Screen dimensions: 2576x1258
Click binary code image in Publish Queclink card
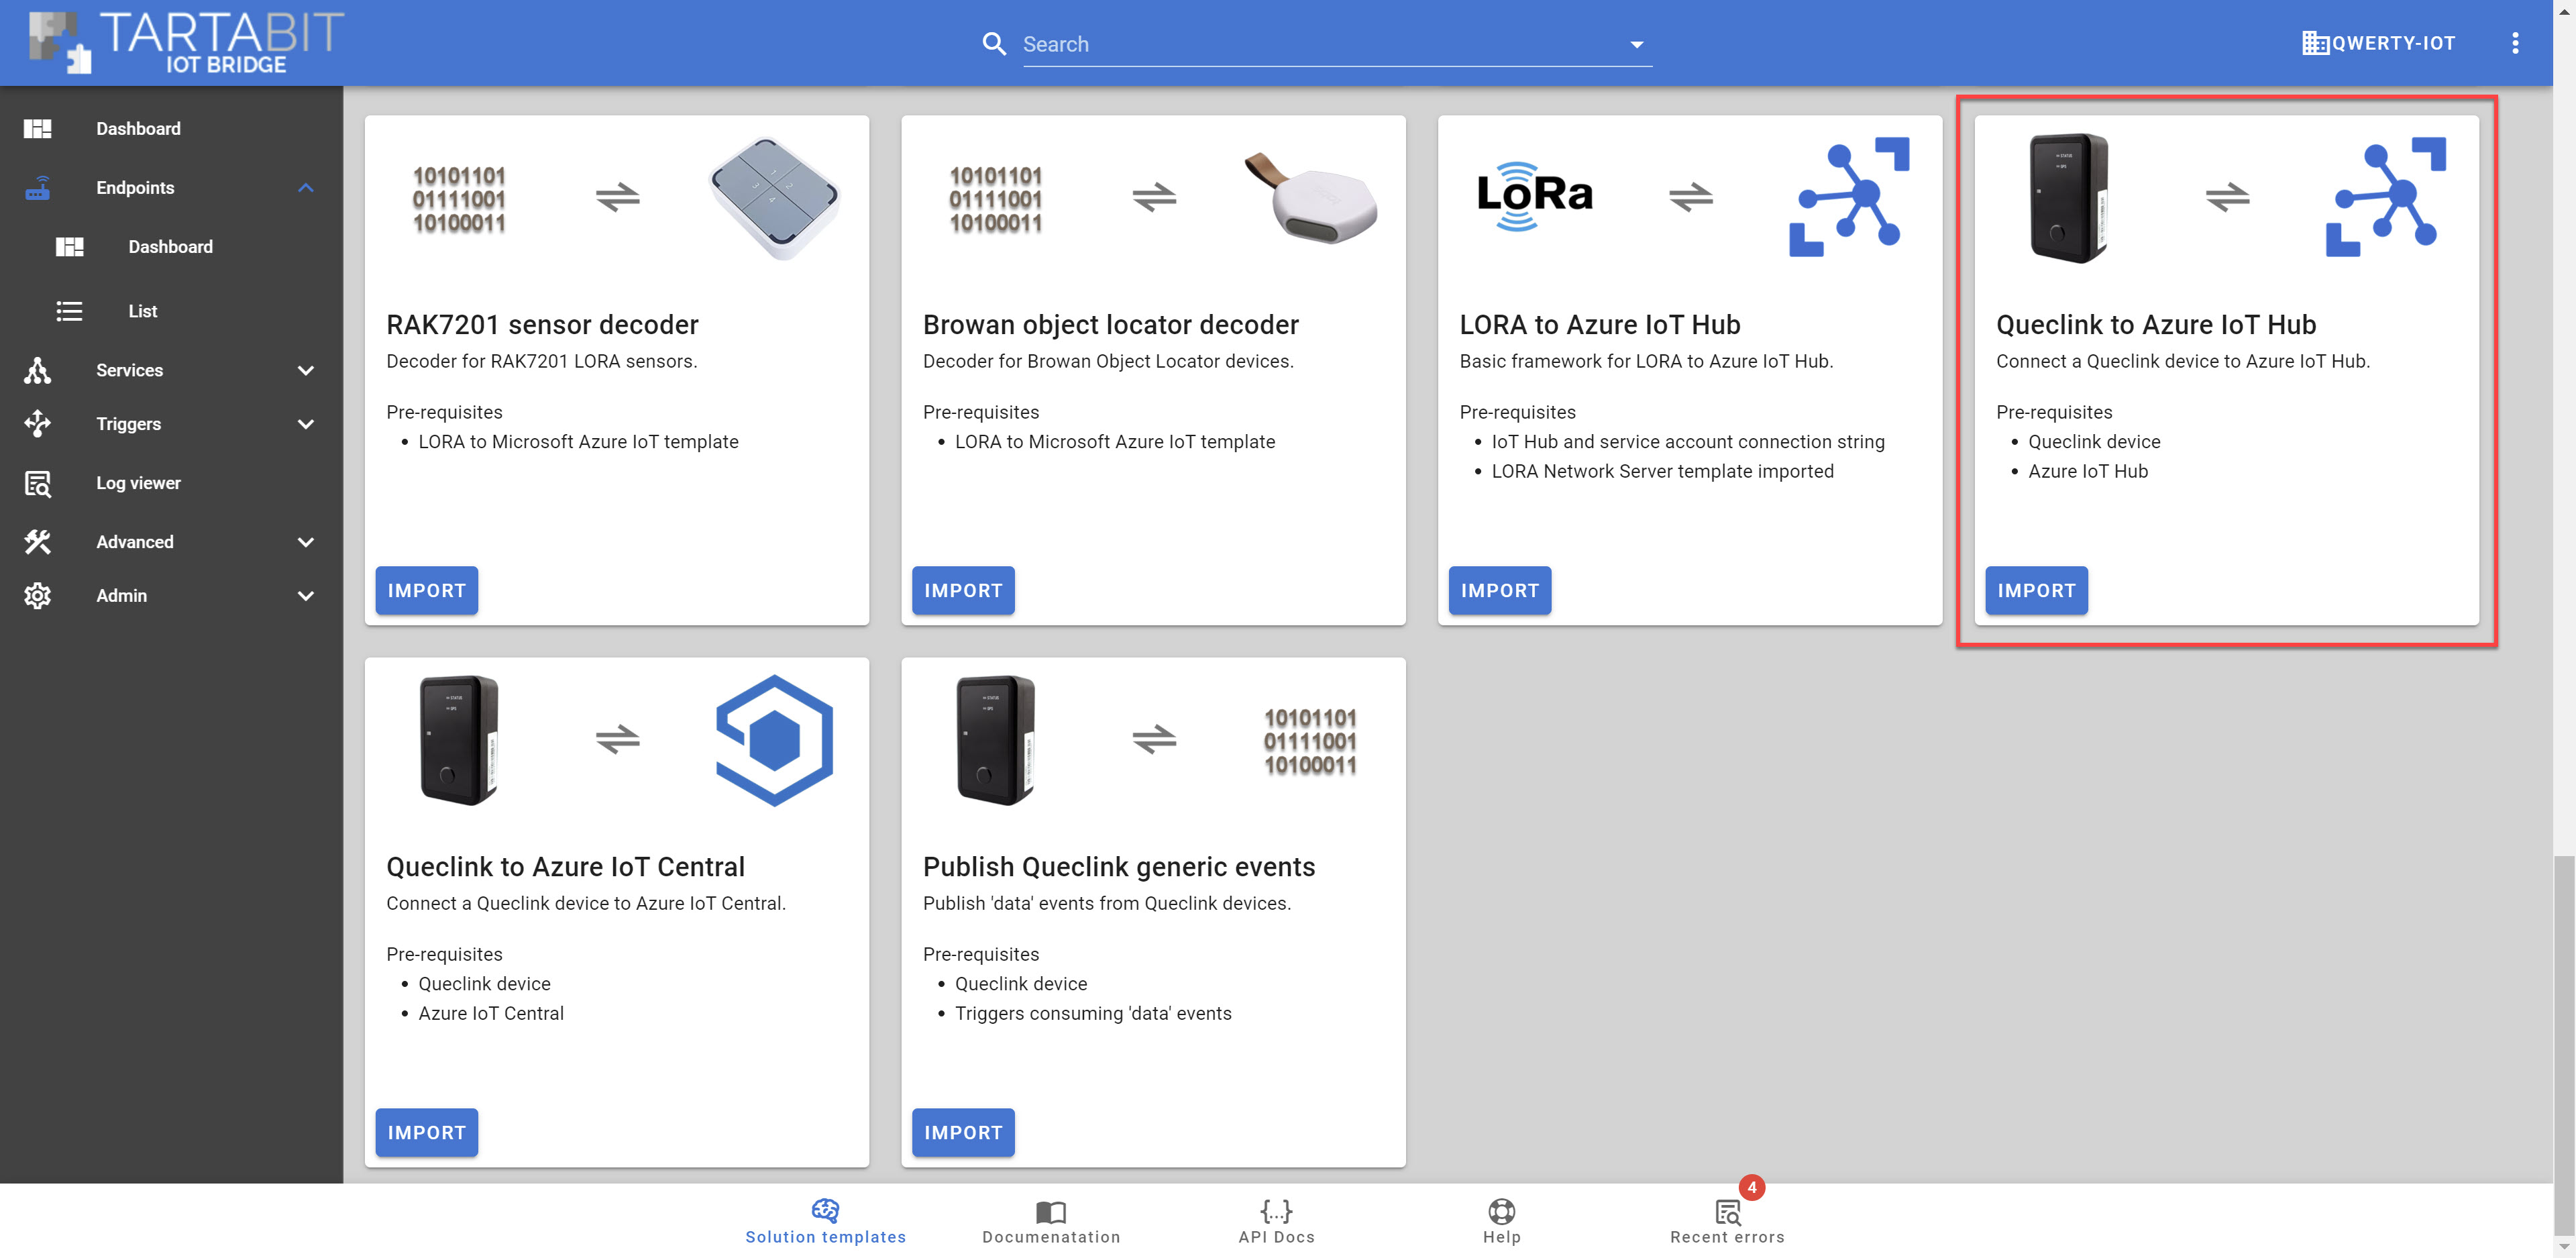tap(1310, 741)
